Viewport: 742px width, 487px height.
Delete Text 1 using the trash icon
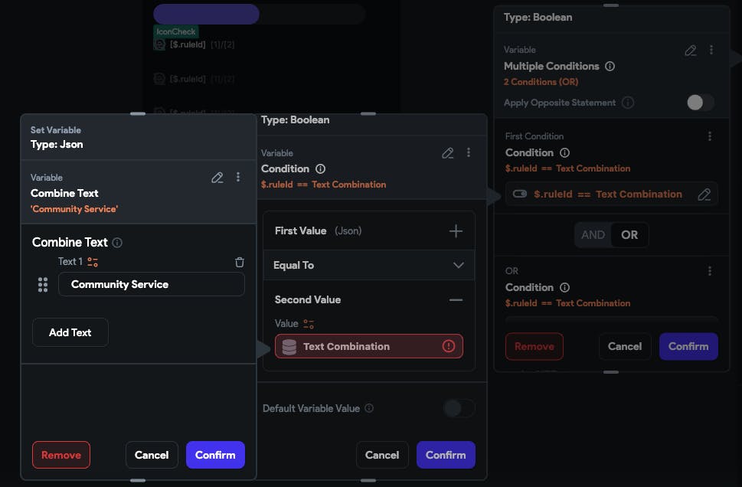(240, 262)
